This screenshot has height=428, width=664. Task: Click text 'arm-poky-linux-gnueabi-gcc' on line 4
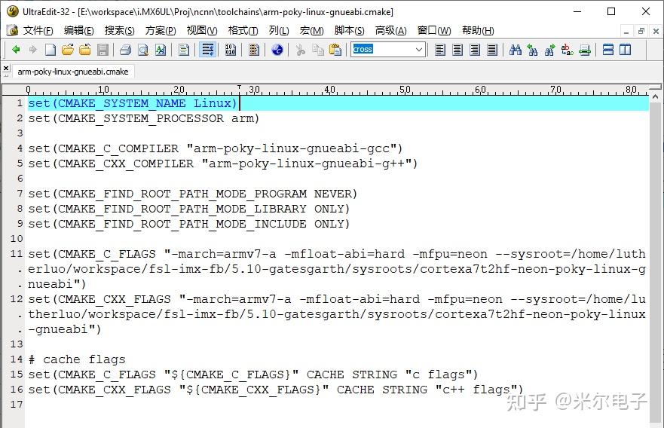tap(292, 148)
